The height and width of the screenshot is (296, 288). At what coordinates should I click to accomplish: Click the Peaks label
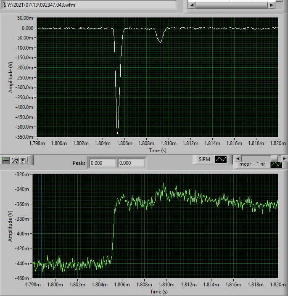[x=79, y=163]
